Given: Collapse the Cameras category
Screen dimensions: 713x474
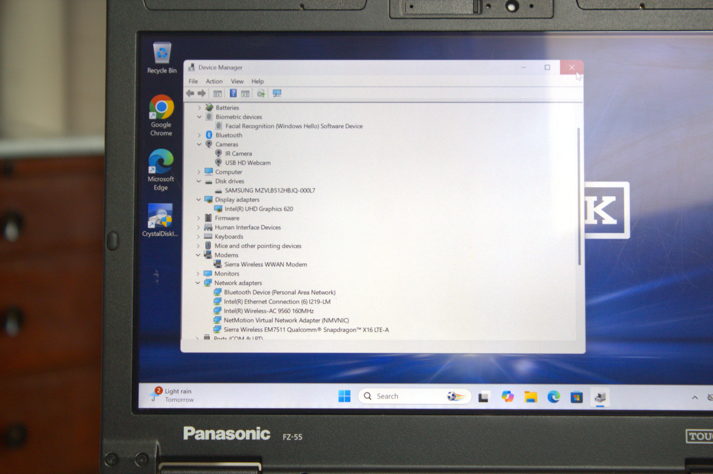Looking at the screenshot, I should [199, 144].
